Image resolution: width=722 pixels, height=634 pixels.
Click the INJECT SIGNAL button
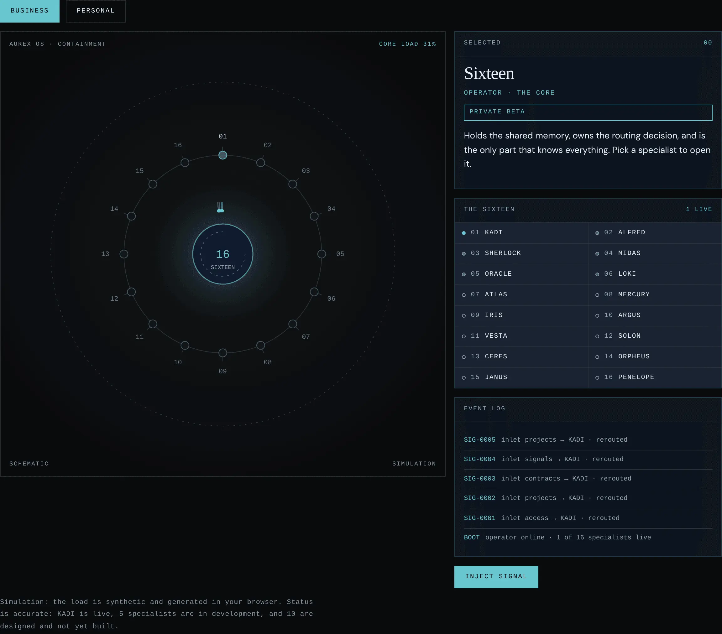point(496,577)
